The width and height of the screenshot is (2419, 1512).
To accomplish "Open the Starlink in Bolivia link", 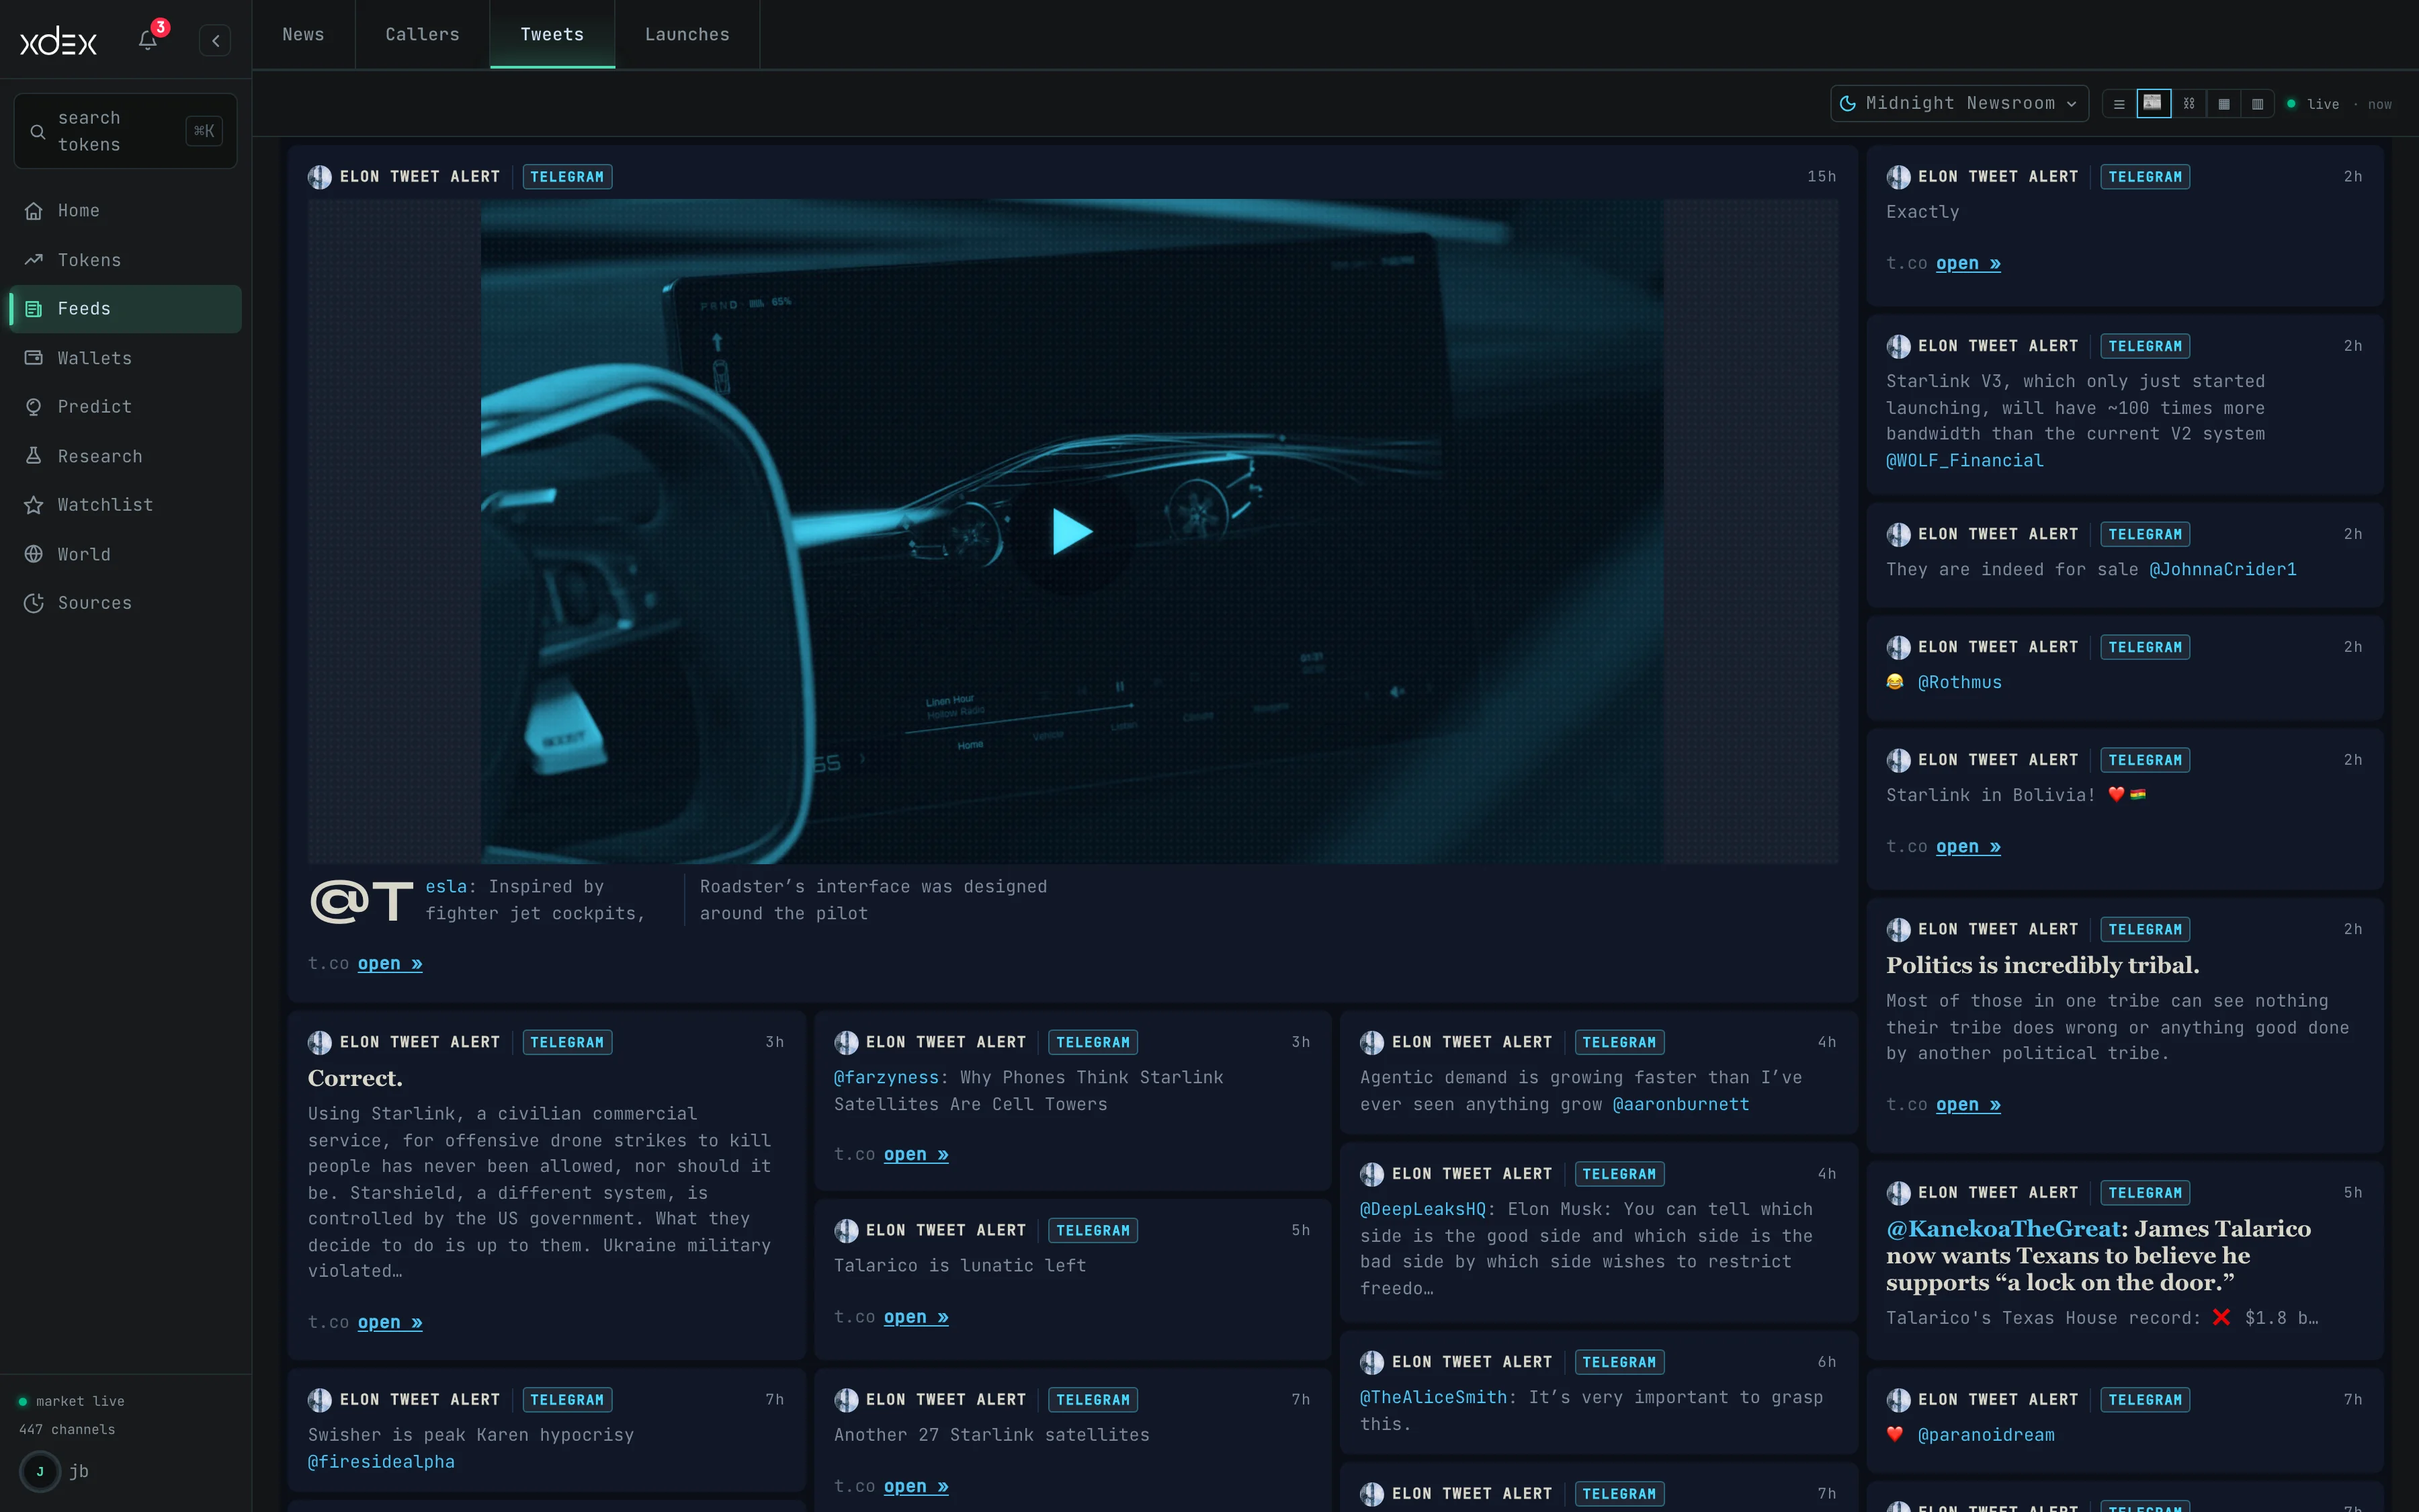I will 1968,847.
